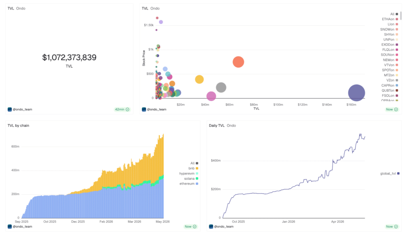Open the Daily TVL Ondo panel title

click(x=222, y=126)
